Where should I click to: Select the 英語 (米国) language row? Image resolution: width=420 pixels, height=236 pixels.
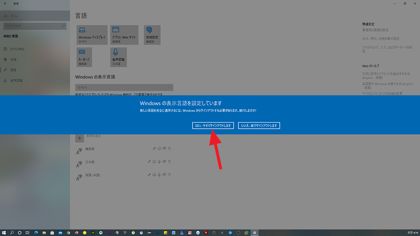pyautogui.click(x=124, y=177)
